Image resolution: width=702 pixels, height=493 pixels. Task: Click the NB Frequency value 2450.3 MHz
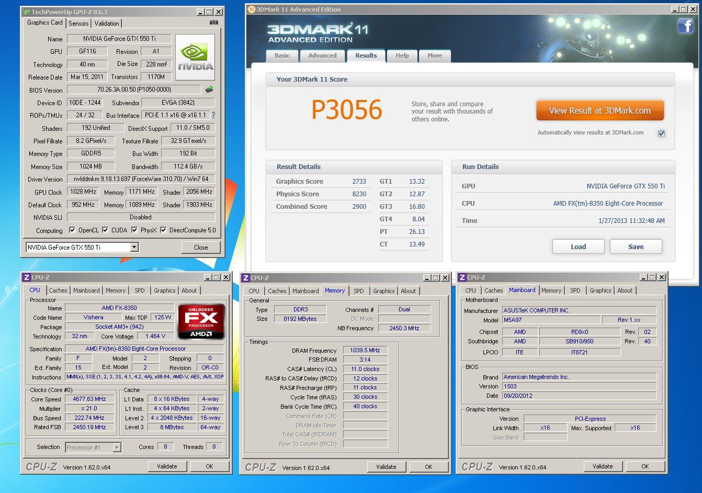coord(404,328)
